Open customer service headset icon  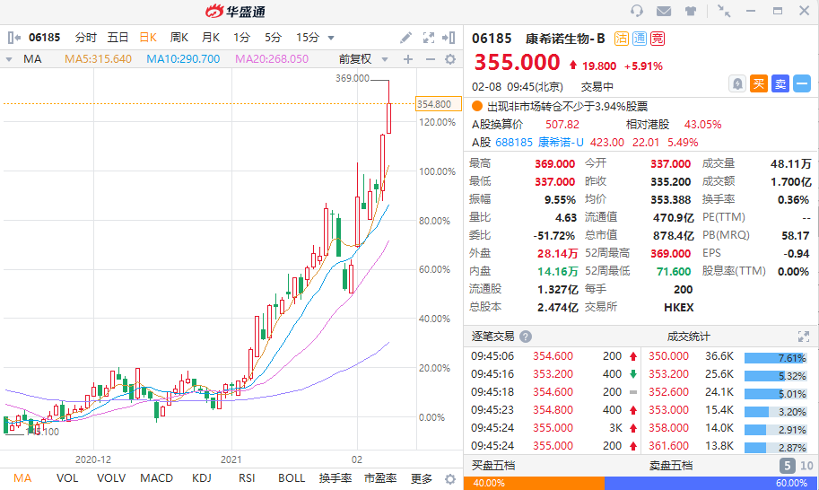636,11
